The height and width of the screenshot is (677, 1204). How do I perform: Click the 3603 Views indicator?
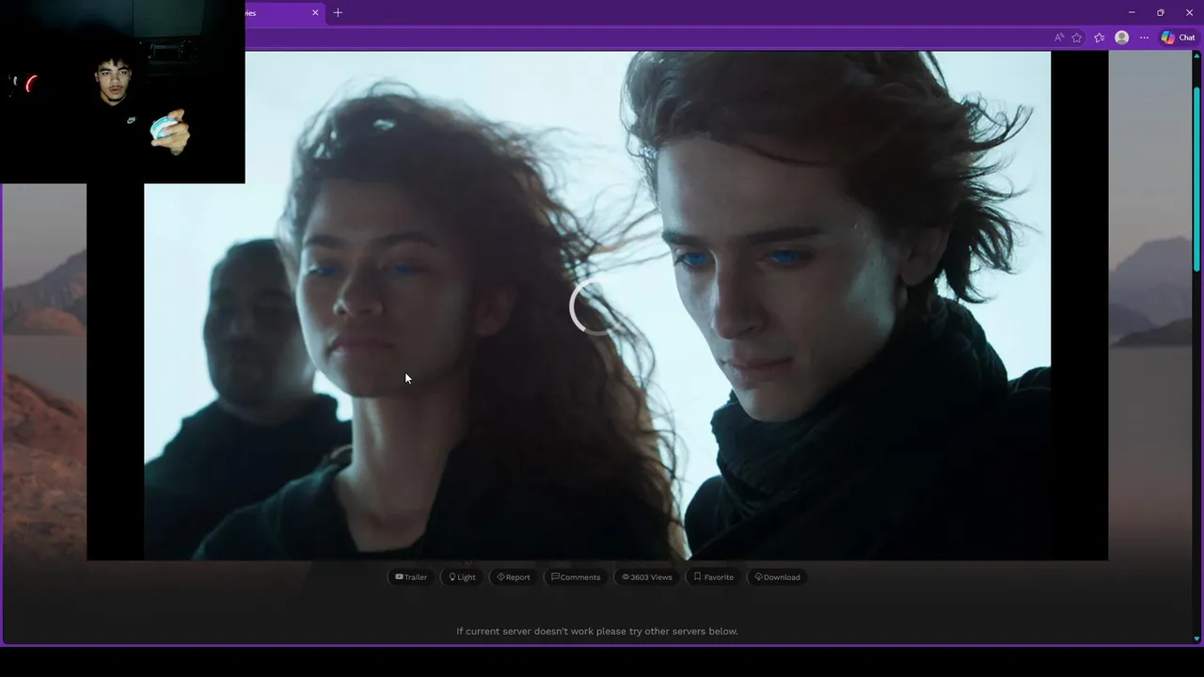coord(647,577)
